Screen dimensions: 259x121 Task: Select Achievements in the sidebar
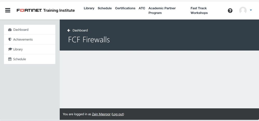[x=23, y=39]
